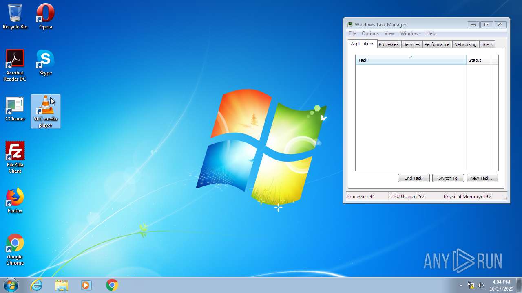
Task: Show hidden system tray icons
Action: 461,285
